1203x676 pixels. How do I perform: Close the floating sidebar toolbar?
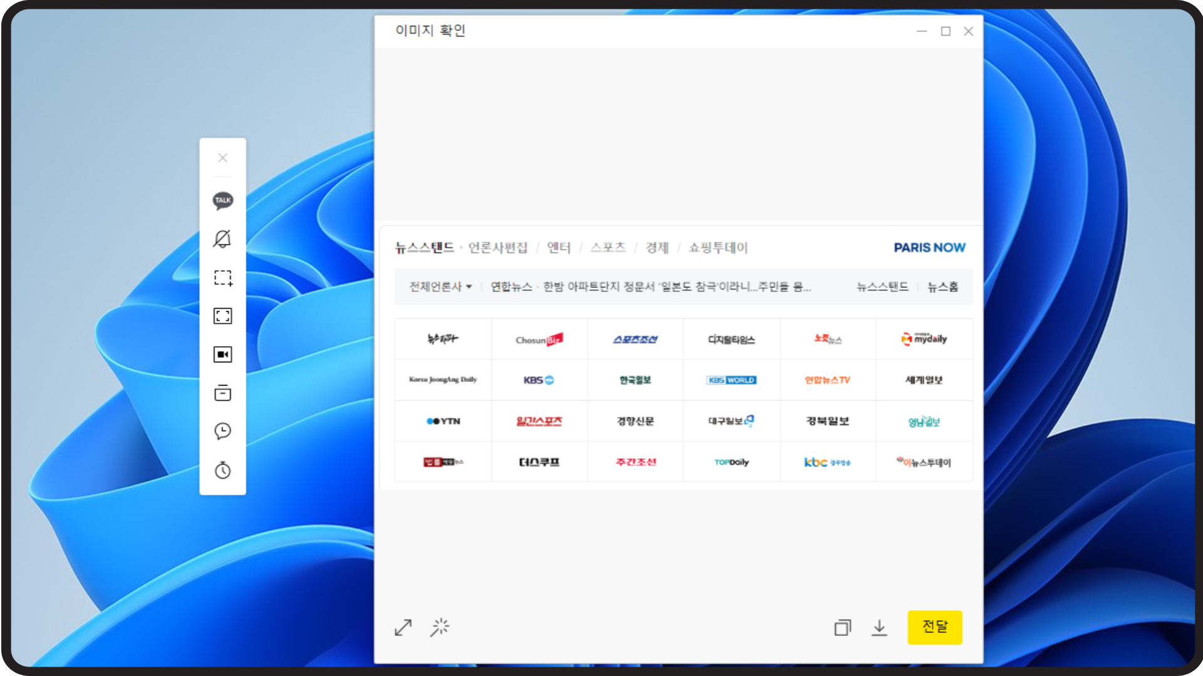[x=222, y=158]
